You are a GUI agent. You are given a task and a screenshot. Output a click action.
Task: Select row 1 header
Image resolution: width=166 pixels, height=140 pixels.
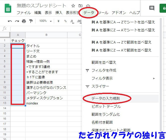[5, 40]
